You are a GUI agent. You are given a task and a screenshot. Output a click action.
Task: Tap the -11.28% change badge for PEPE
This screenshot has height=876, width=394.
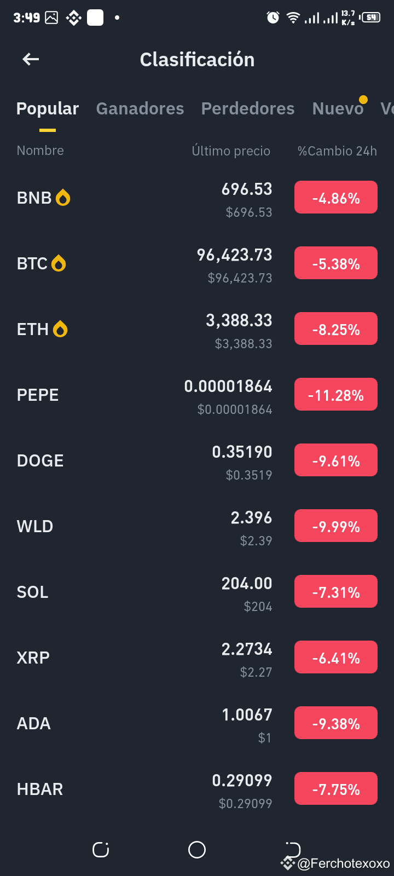coord(336,394)
